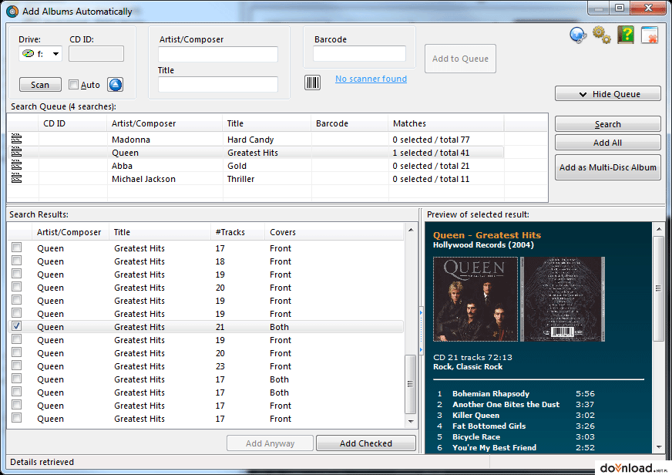Sort queue by Matches column header
The height and width of the screenshot is (475, 672).
[x=445, y=123]
